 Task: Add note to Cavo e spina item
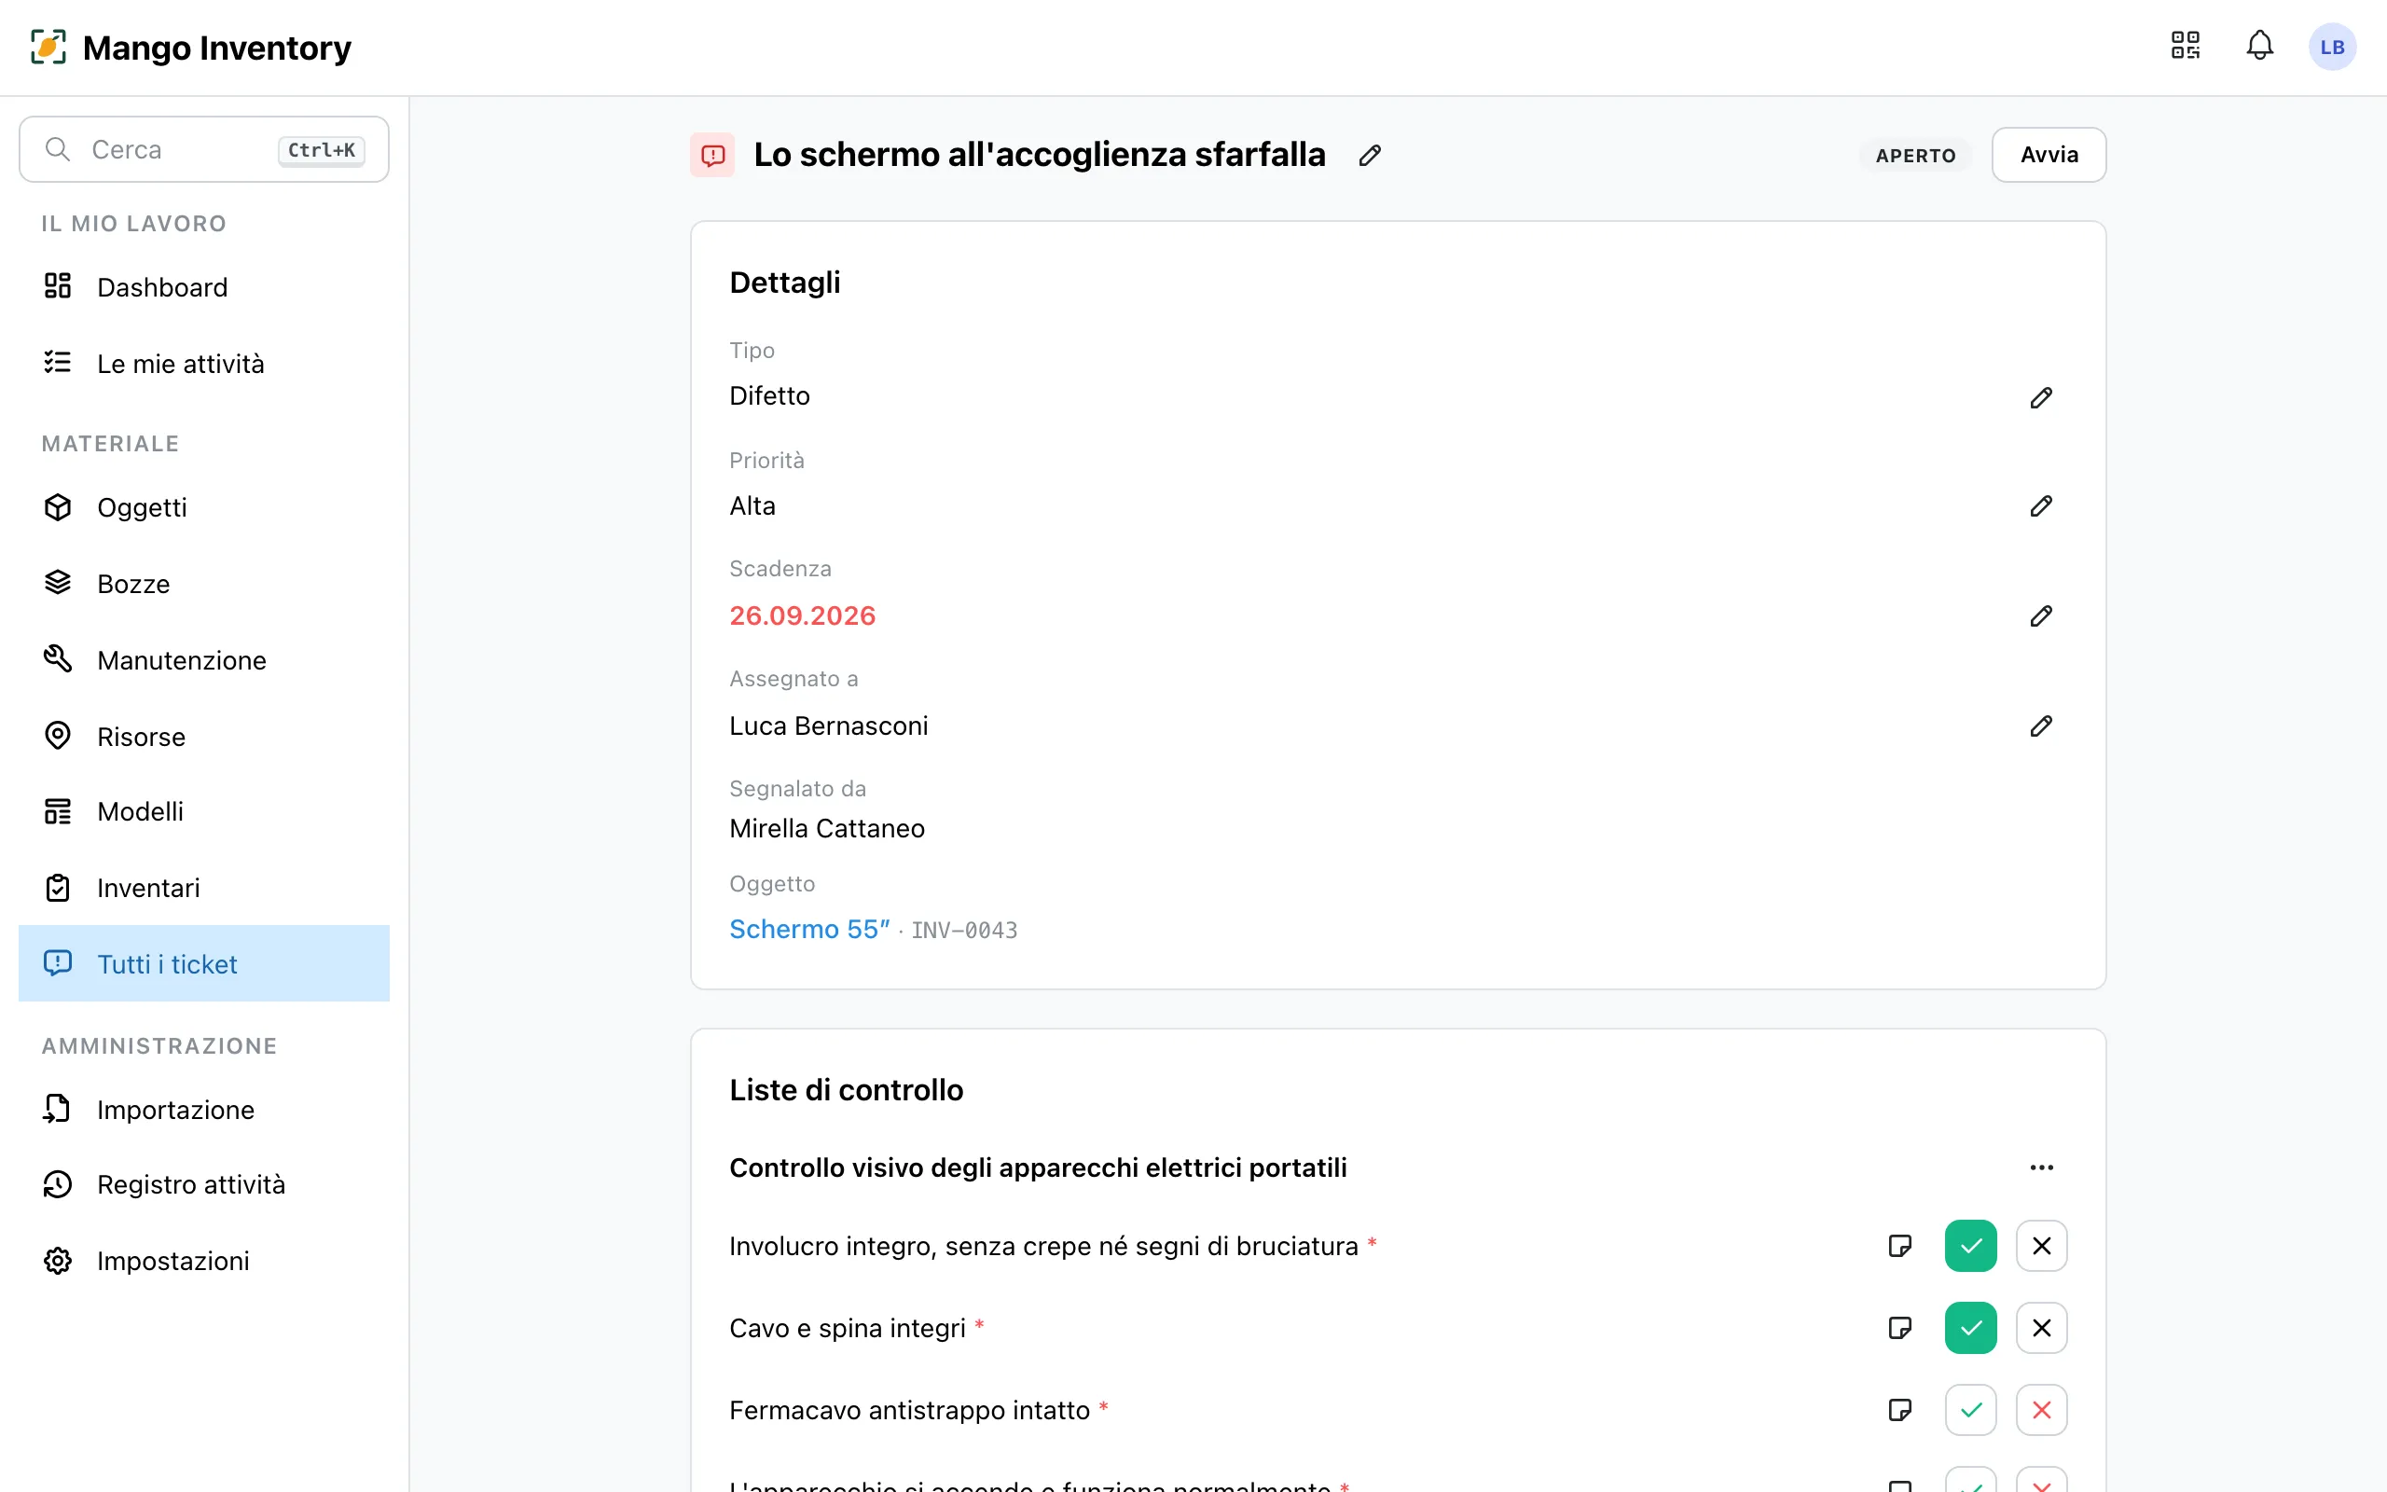coord(1899,1327)
